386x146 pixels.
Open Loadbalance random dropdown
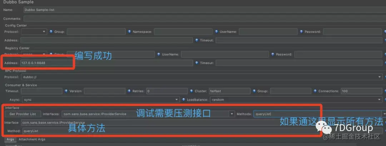[x=296, y=99]
